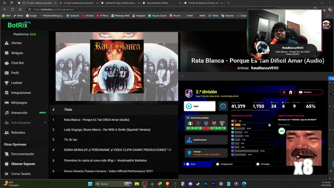Log out with Cerrar Sesión
334x188 pixels.
(21, 174)
